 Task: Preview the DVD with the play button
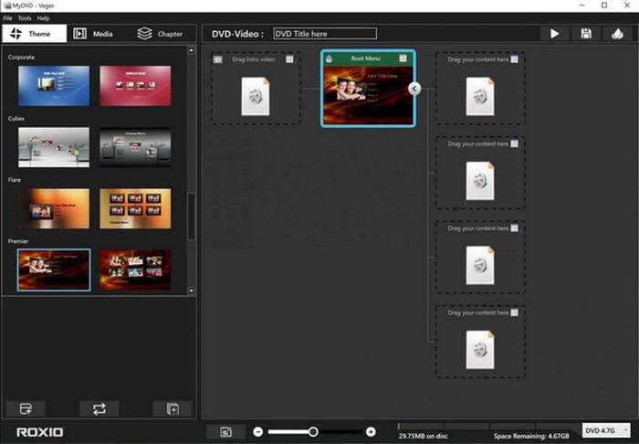pyautogui.click(x=554, y=34)
